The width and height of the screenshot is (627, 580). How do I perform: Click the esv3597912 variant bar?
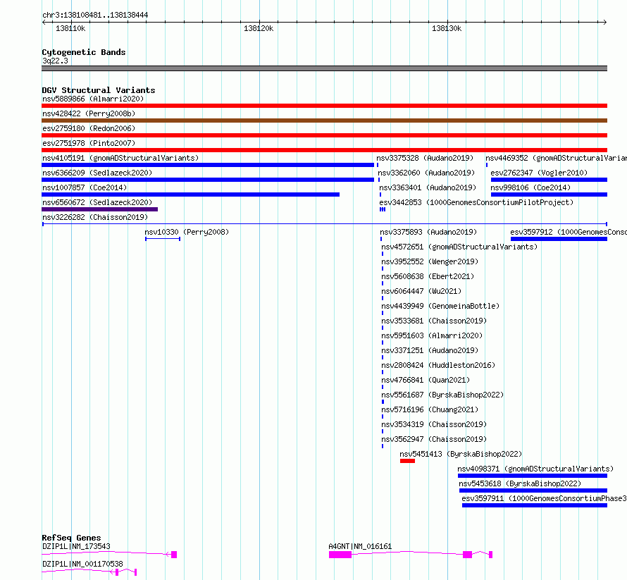coord(559,239)
